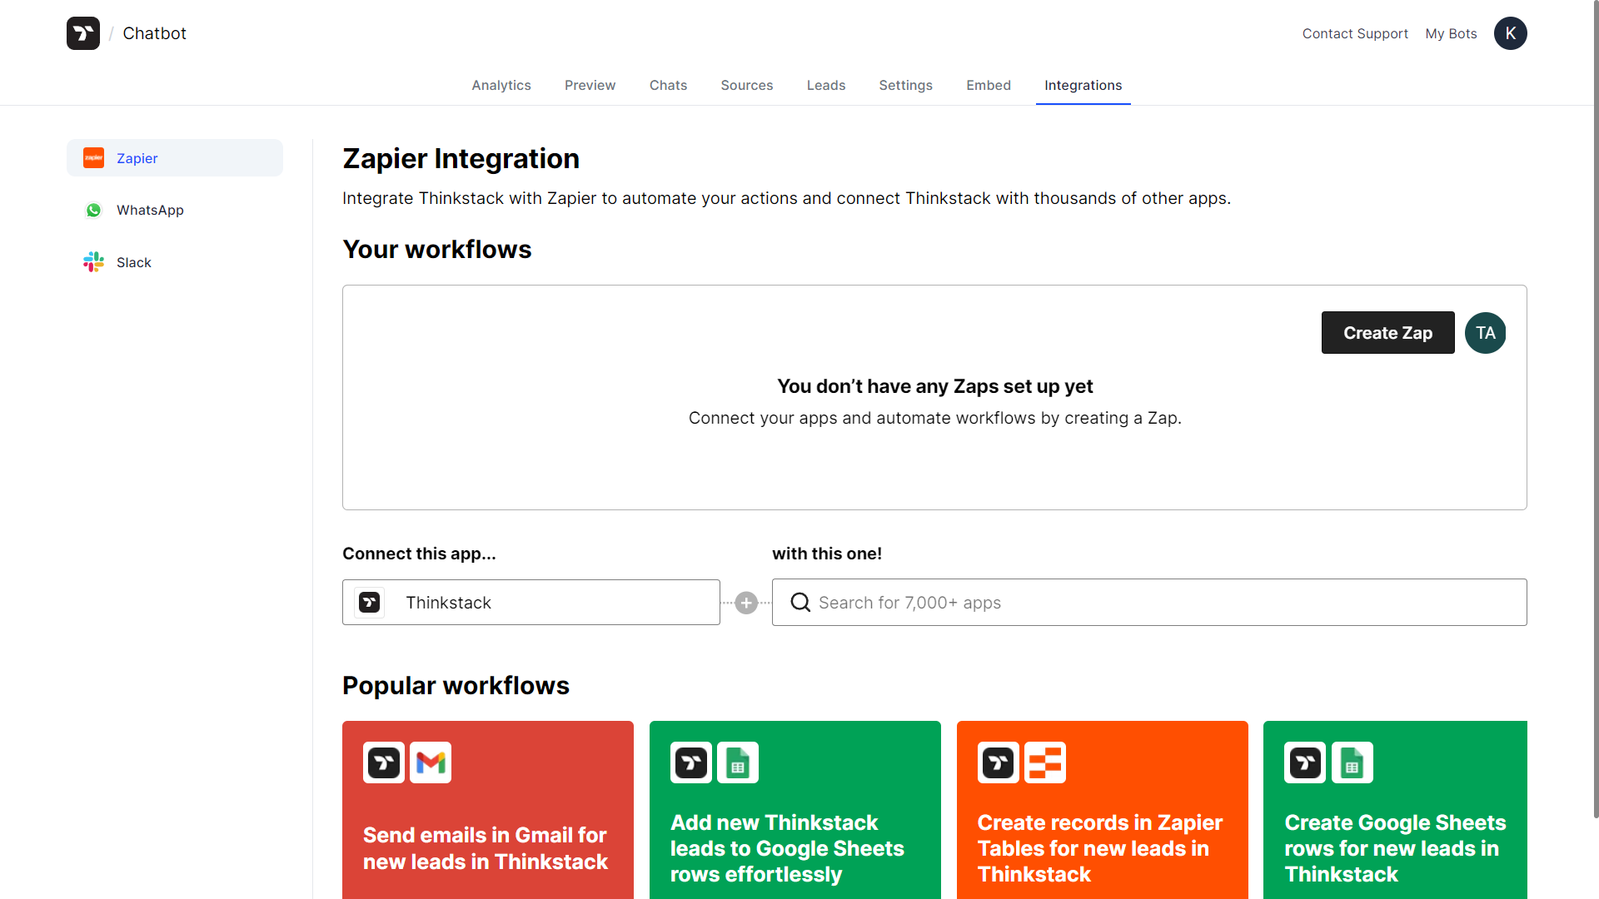Open the Analytics tab

pos(501,85)
